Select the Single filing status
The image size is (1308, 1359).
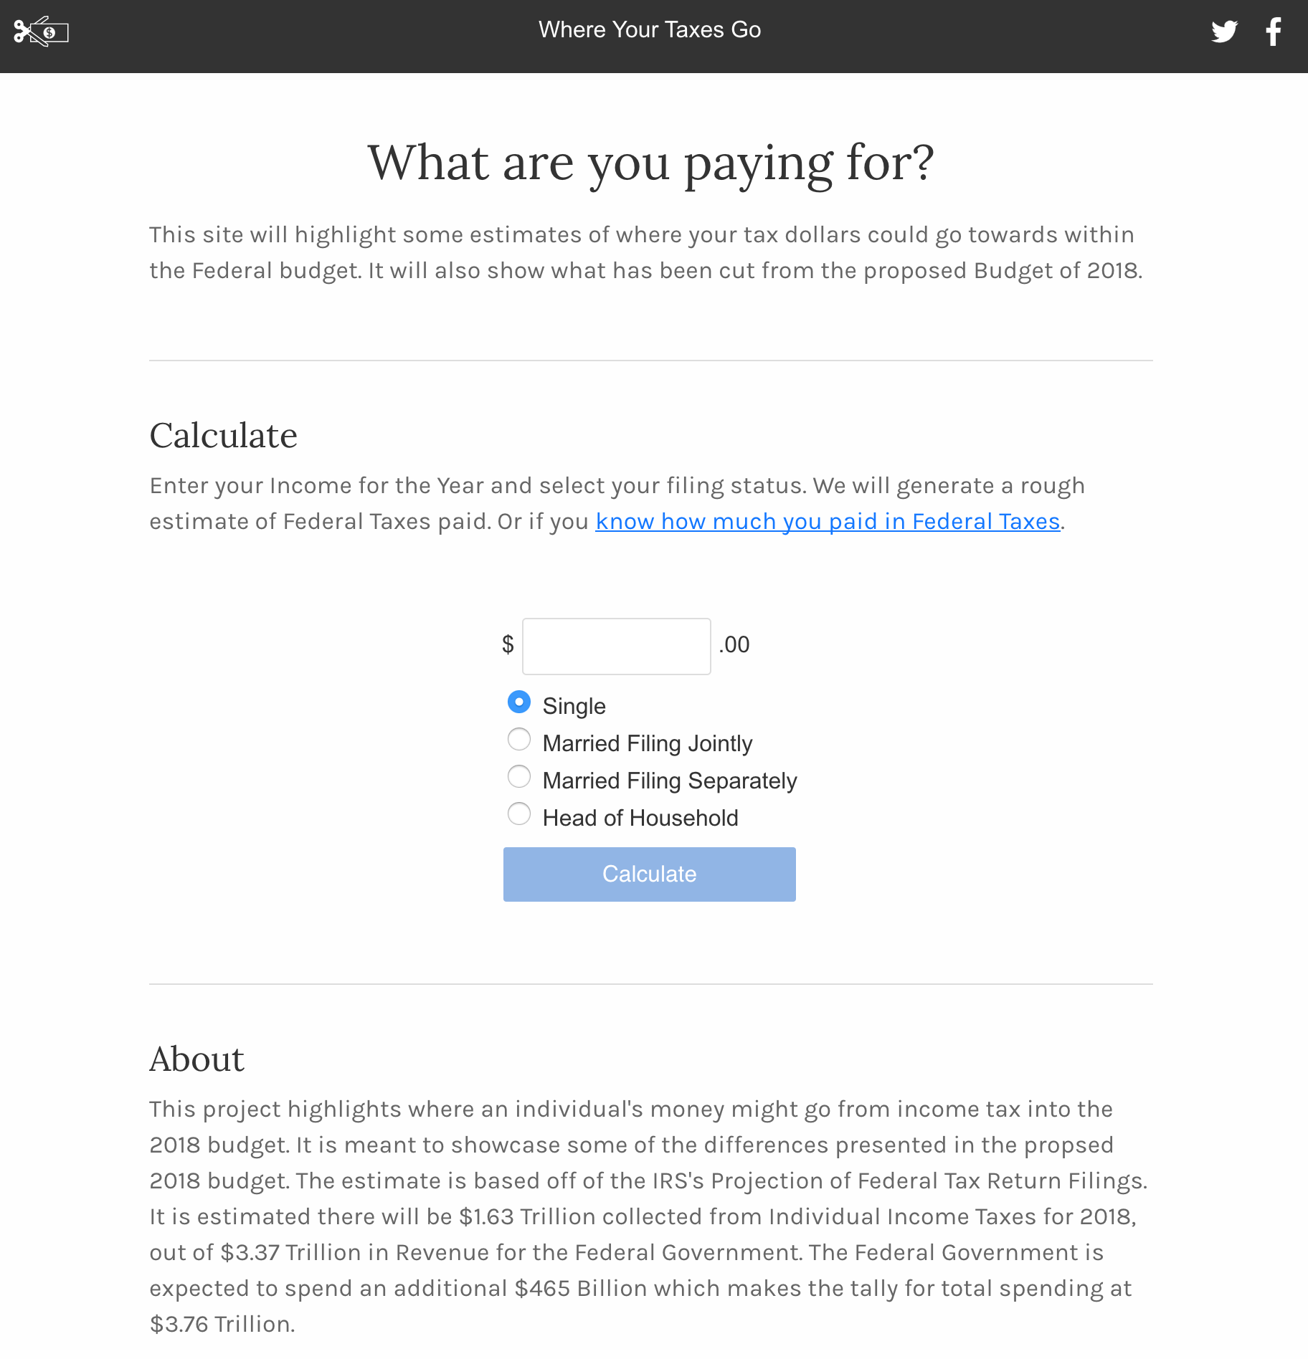pos(518,702)
